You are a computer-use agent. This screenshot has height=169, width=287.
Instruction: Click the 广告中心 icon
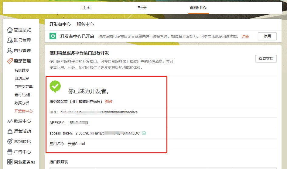10,152
